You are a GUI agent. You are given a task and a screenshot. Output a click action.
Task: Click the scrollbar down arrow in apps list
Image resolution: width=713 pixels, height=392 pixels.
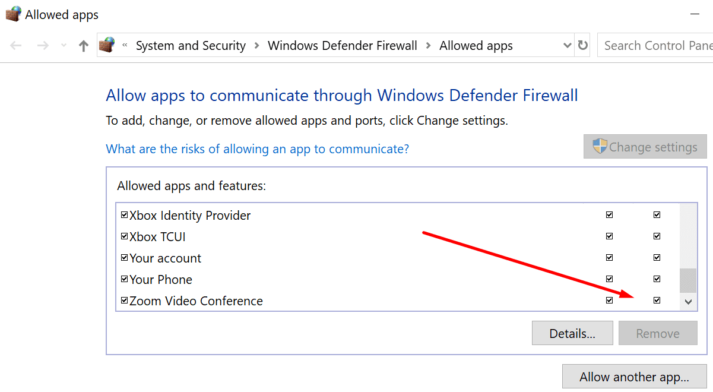click(688, 302)
